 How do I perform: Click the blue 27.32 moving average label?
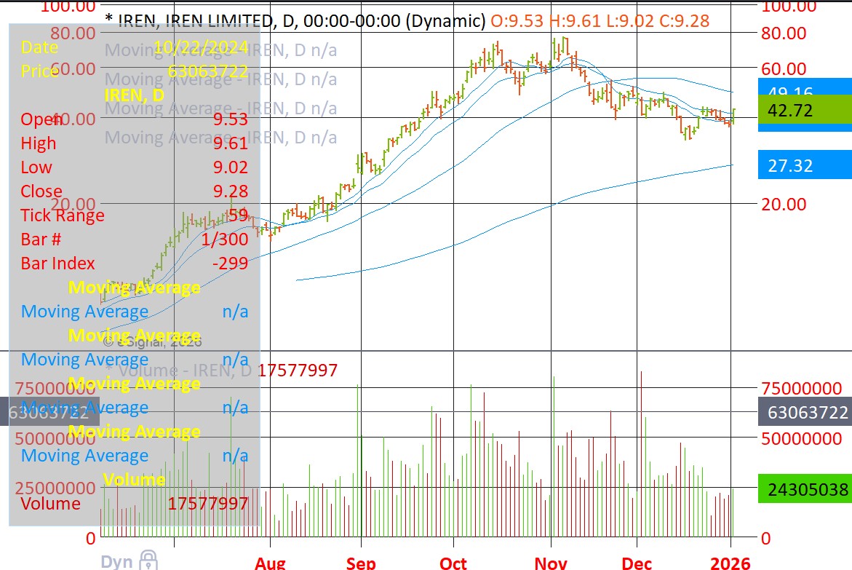pos(804,165)
